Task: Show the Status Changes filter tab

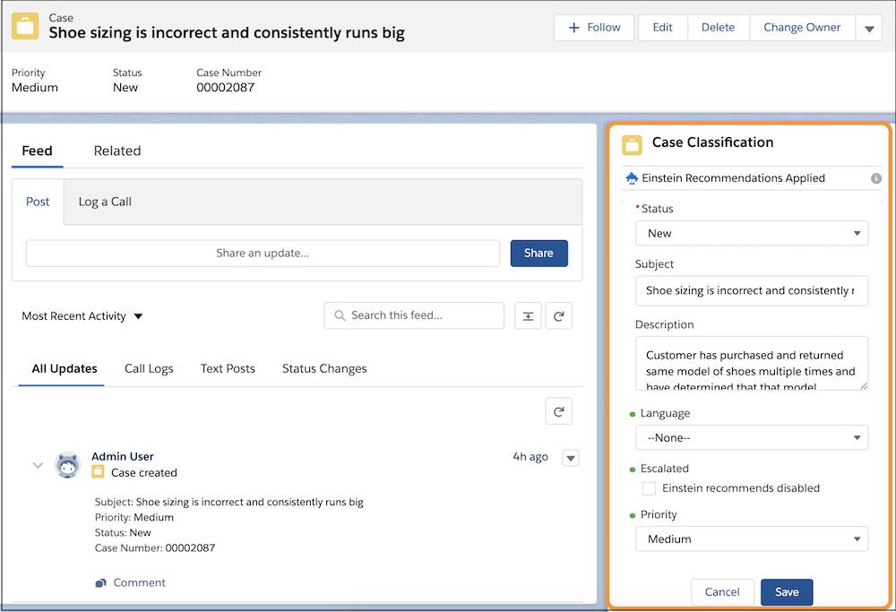Action: pos(324,368)
